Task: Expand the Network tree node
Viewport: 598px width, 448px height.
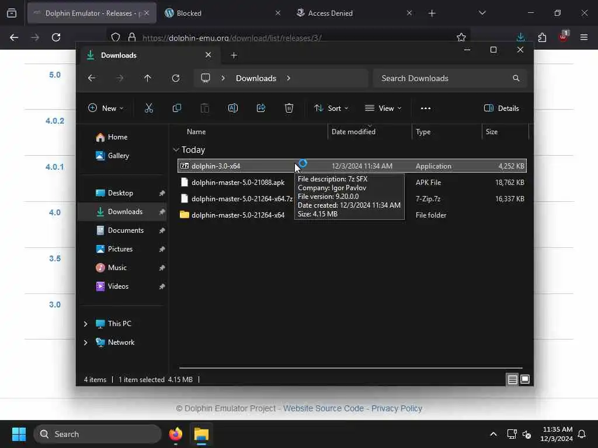Action: coord(85,342)
